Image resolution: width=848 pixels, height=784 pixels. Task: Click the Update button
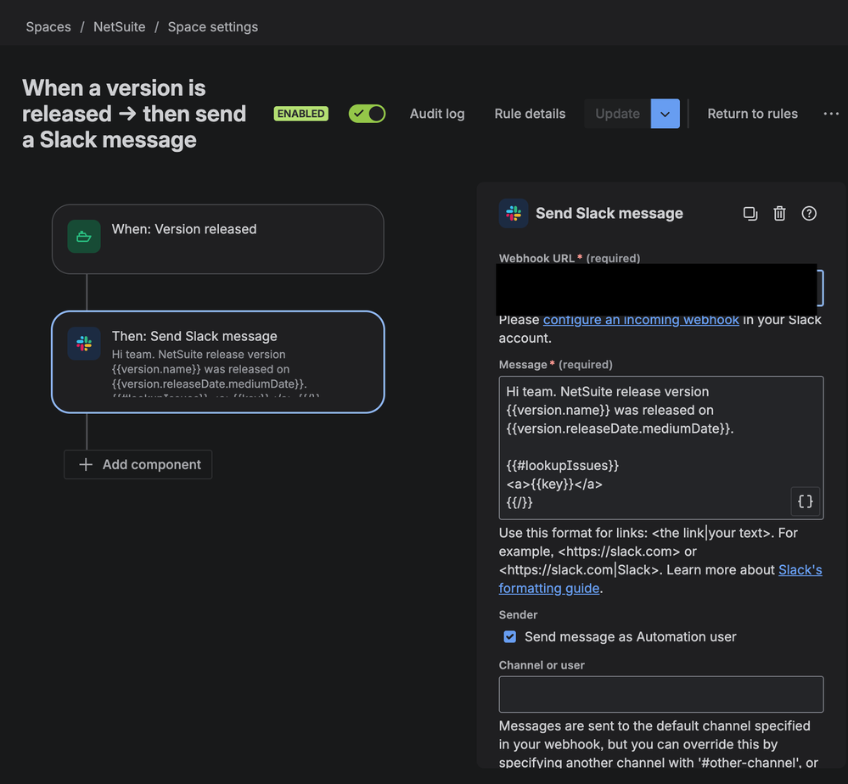coord(617,113)
